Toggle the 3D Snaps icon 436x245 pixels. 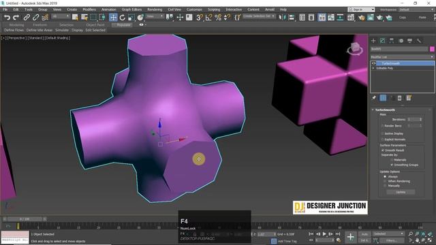[200, 18]
